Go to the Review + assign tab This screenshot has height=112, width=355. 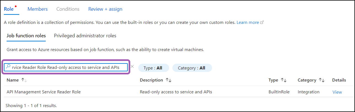click(105, 9)
